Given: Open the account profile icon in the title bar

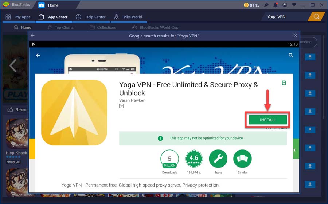Looking at the screenshot, I should (285, 5).
